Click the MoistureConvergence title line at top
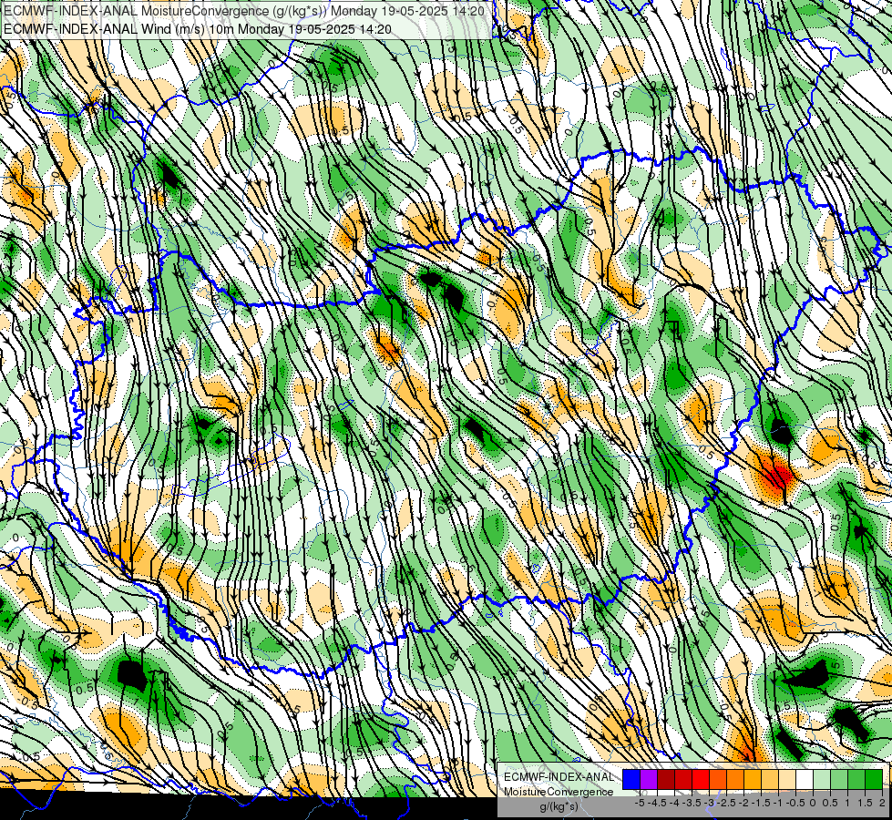Image resolution: width=892 pixels, height=820 pixels. coord(244,11)
